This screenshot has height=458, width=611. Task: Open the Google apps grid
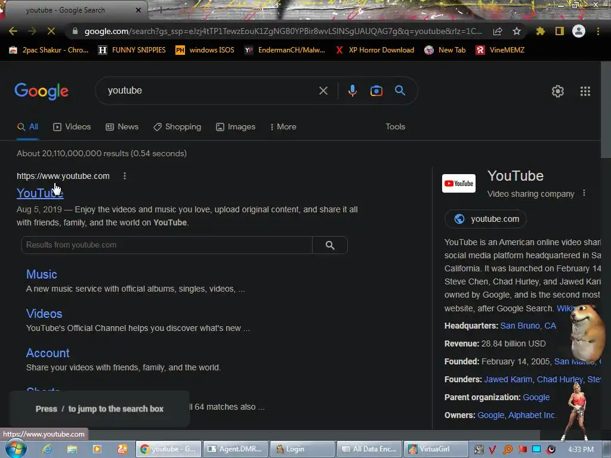[x=585, y=91]
